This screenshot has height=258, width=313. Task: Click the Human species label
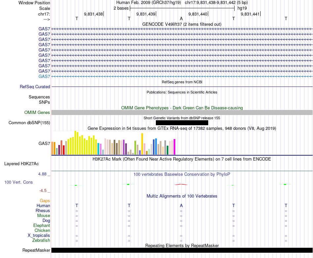tap(43, 206)
